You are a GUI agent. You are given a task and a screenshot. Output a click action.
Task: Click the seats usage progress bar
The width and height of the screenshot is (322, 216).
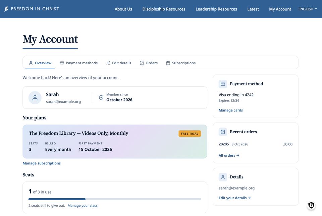tap(115, 199)
